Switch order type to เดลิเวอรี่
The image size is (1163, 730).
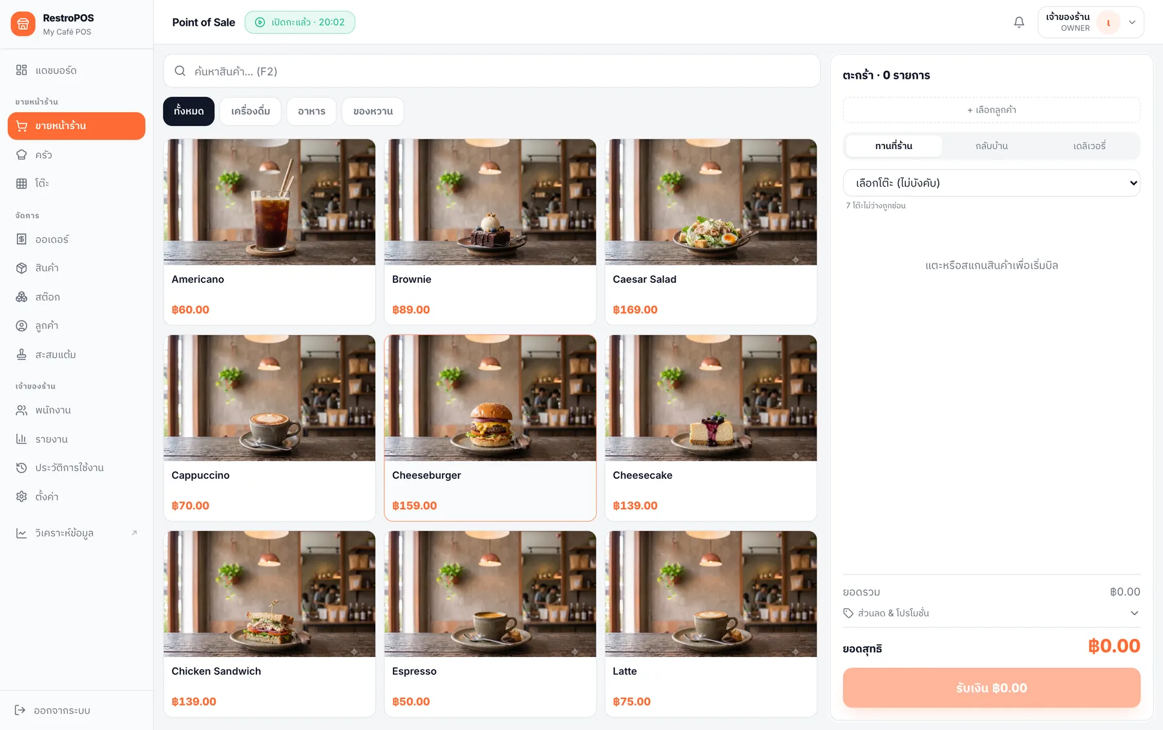pos(1089,146)
